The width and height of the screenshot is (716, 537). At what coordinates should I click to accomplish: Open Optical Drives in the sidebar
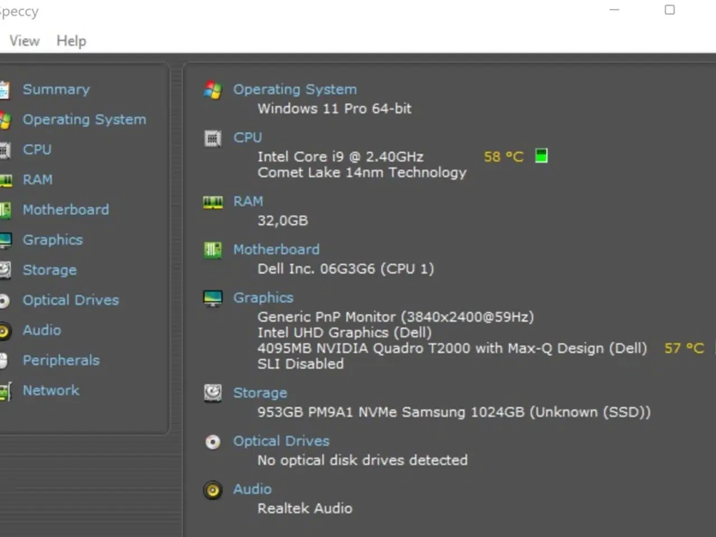(x=70, y=300)
